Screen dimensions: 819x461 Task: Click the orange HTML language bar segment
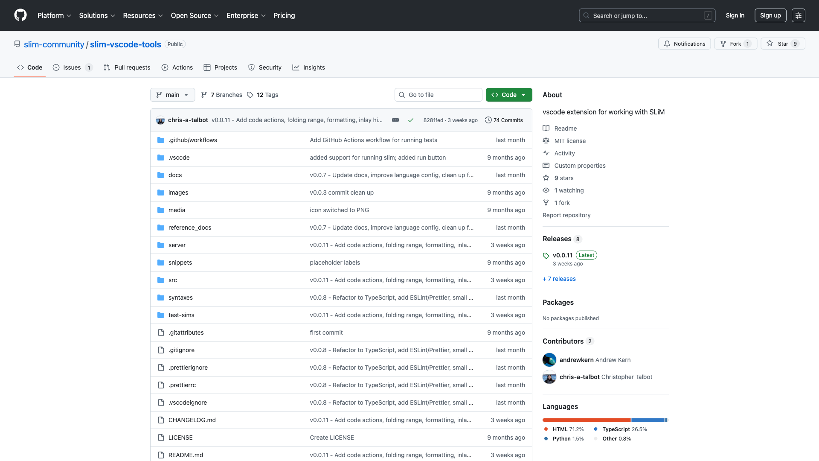tap(586, 420)
